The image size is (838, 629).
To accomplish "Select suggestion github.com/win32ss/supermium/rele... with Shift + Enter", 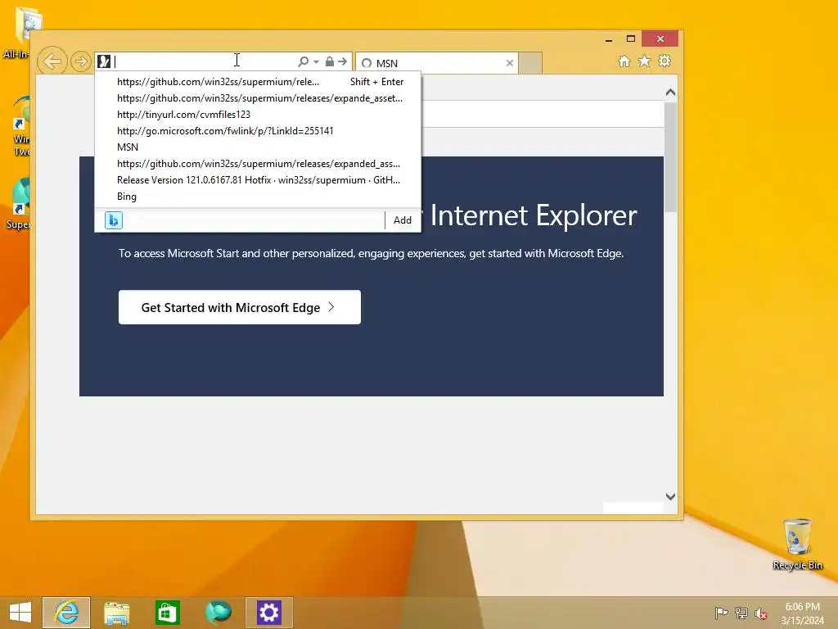I will [258, 82].
